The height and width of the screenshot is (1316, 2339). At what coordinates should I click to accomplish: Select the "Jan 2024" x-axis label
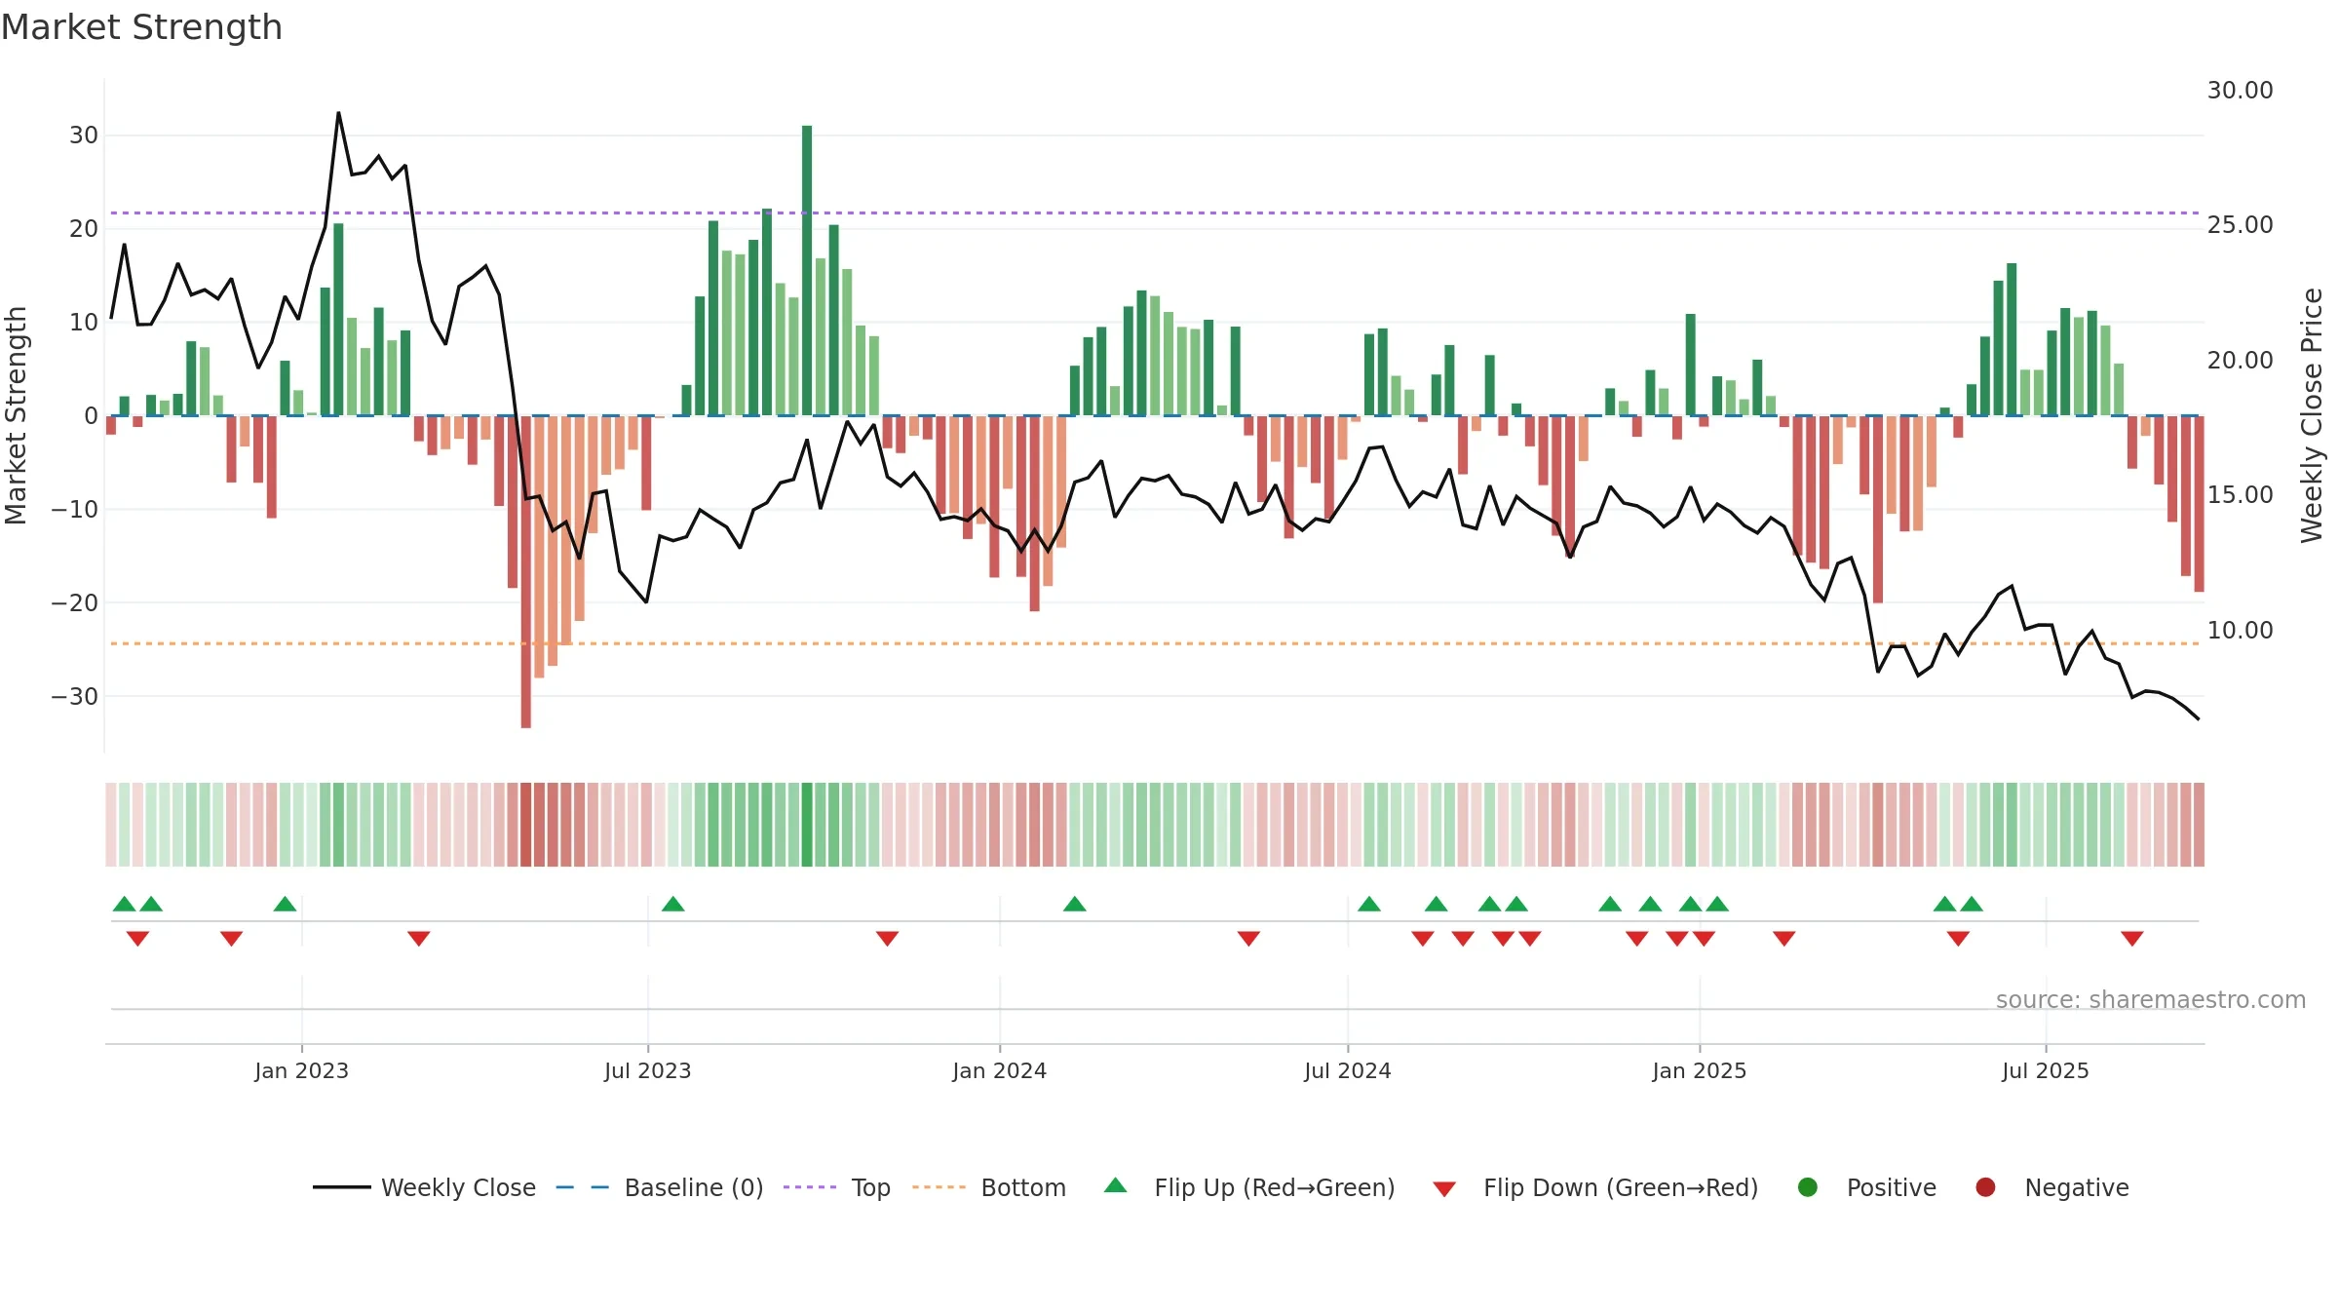pos(999,1071)
